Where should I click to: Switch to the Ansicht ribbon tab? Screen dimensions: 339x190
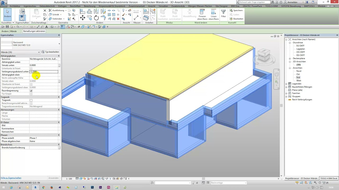pos(152,6)
